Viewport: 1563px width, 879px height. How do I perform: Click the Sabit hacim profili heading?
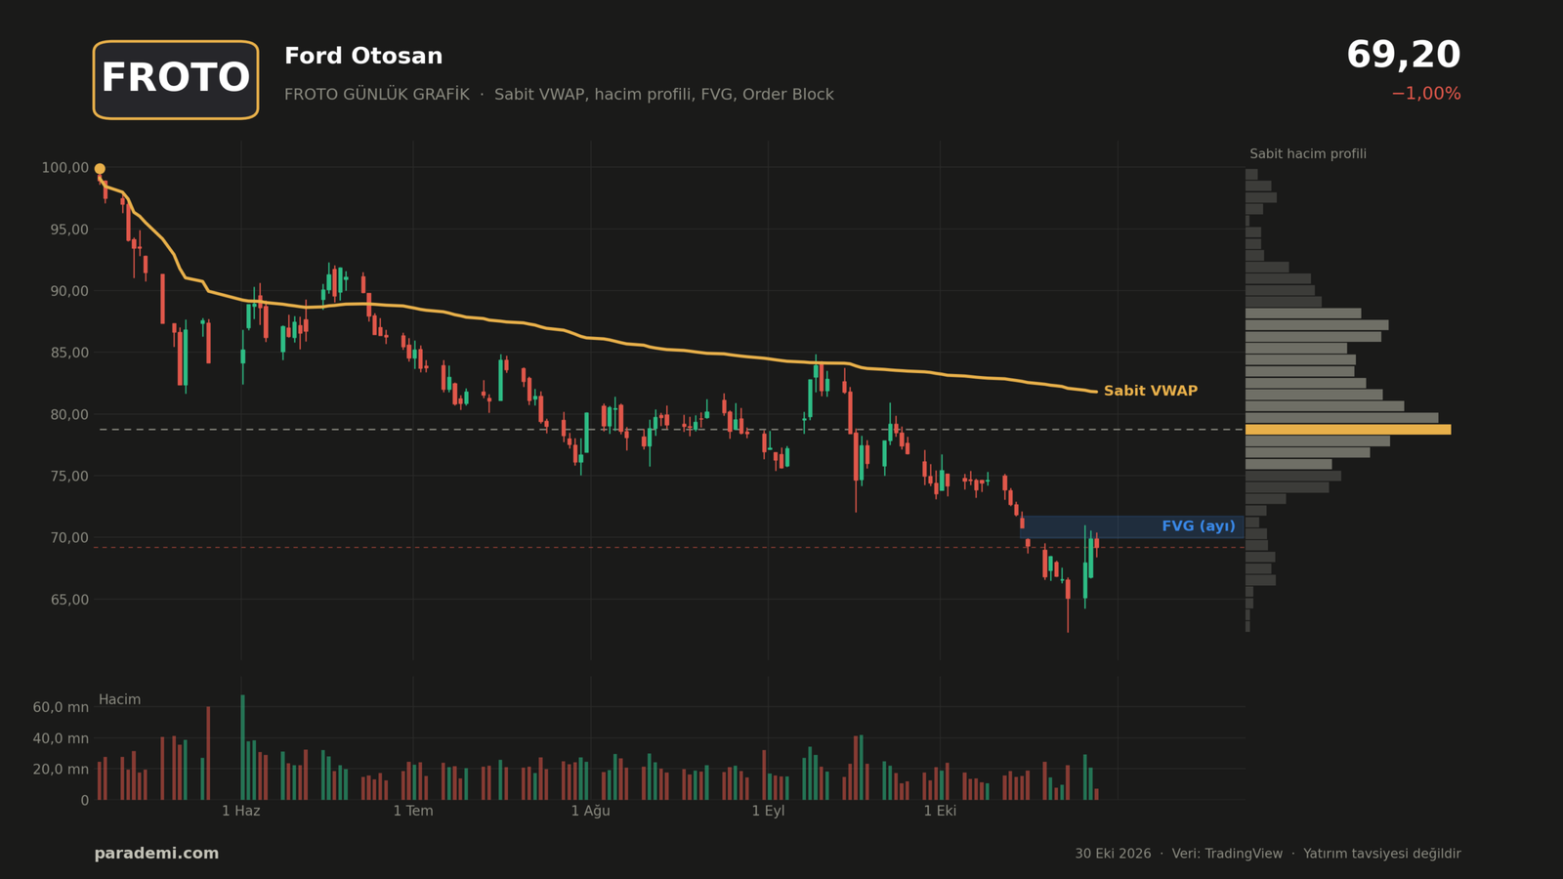1308,154
